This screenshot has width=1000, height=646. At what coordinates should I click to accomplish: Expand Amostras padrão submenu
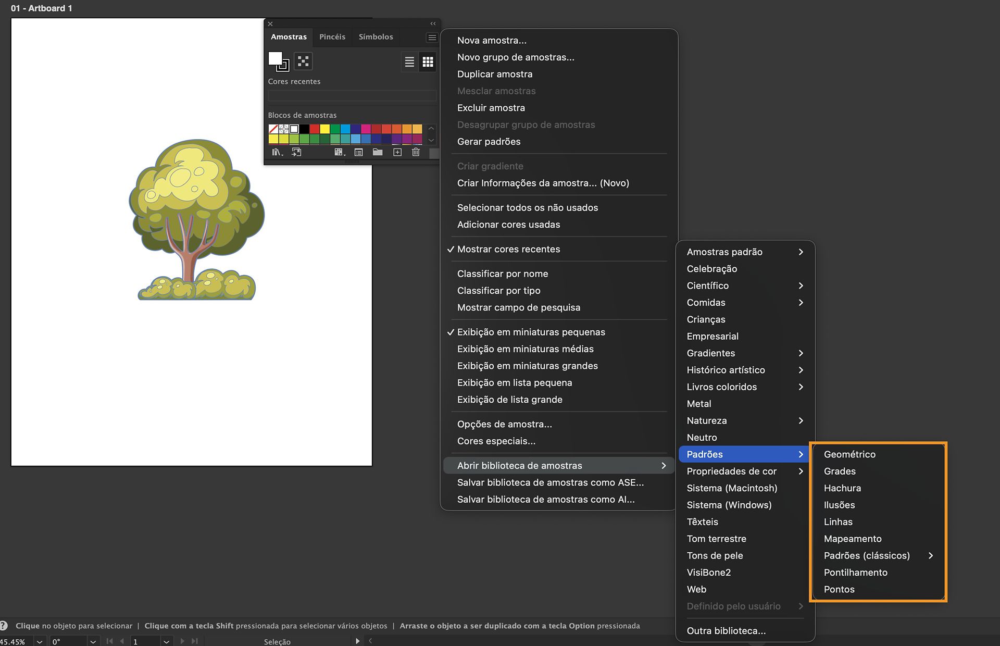[745, 252]
